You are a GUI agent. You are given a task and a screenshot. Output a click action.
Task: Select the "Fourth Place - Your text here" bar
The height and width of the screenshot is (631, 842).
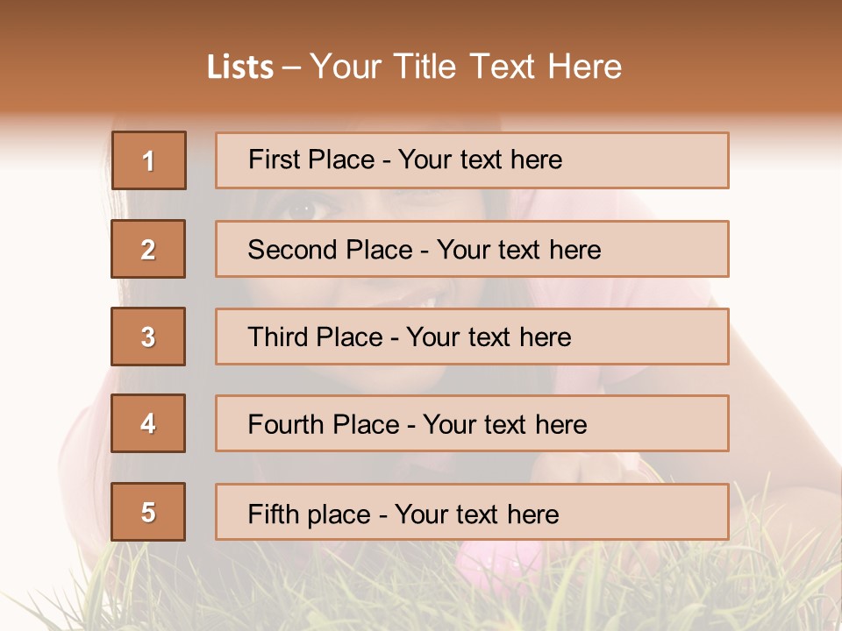[x=472, y=423]
